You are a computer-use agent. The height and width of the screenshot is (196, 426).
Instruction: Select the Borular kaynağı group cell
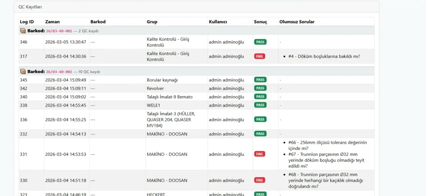point(162,80)
